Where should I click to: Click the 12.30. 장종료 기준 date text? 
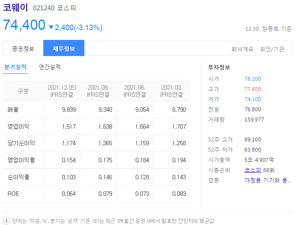click(268, 29)
